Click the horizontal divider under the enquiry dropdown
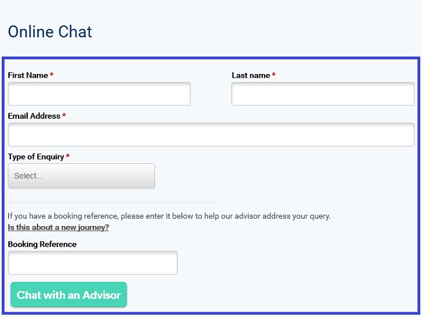422x317 pixels. [x=112, y=202]
